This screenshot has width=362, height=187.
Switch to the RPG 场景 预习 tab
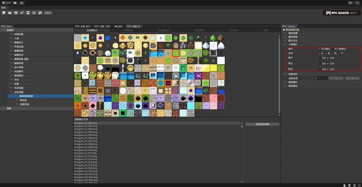pyautogui.click(x=83, y=27)
